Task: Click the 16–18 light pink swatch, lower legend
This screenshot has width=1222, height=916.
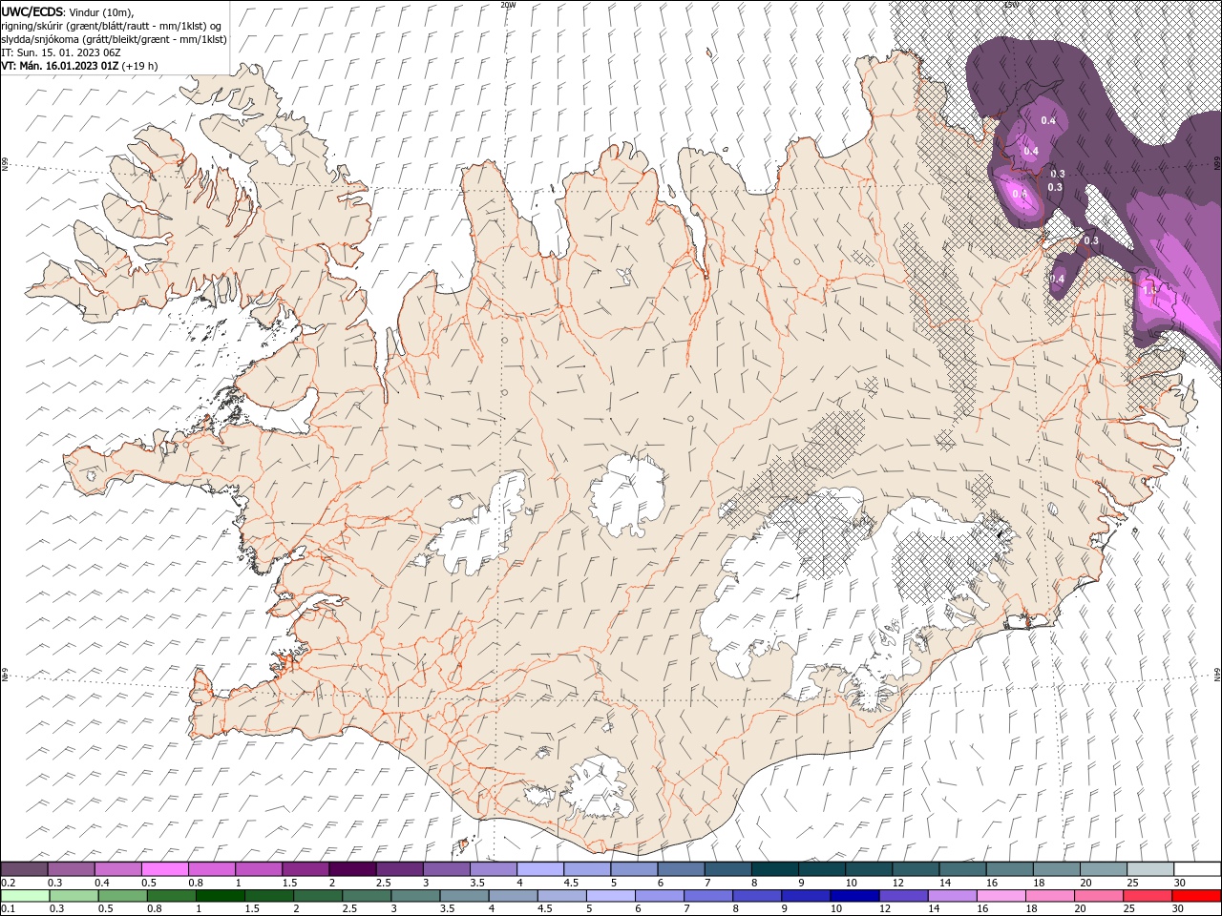Action: pyautogui.click(x=1001, y=896)
